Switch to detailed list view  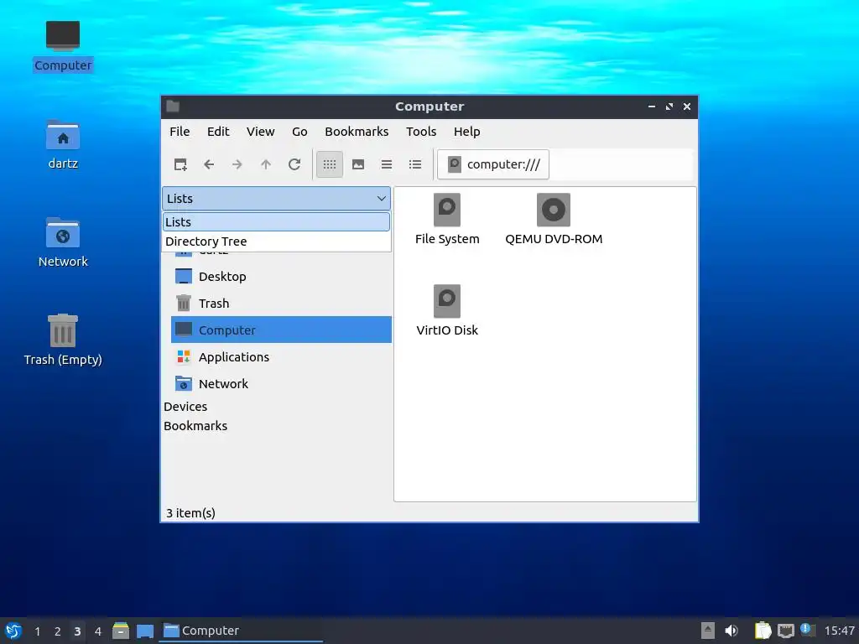415,164
